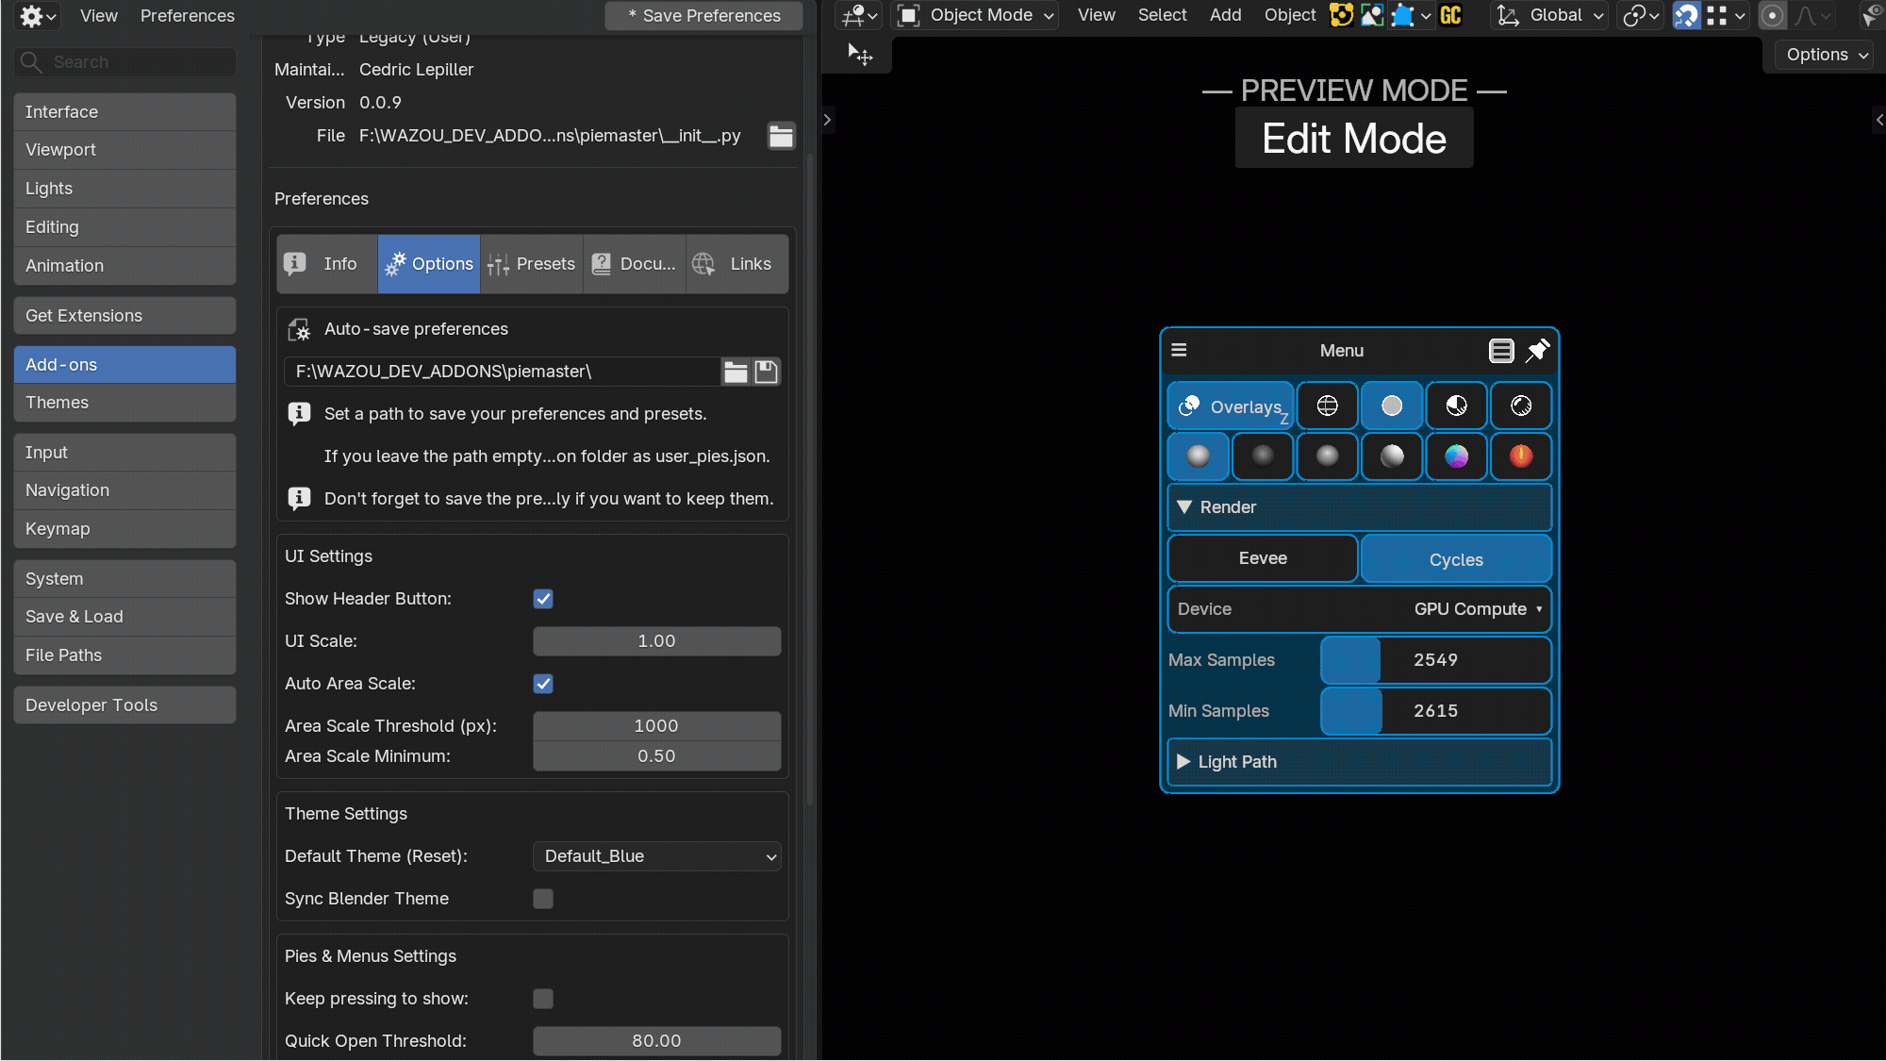Collapse the Render section

(x=1359, y=507)
